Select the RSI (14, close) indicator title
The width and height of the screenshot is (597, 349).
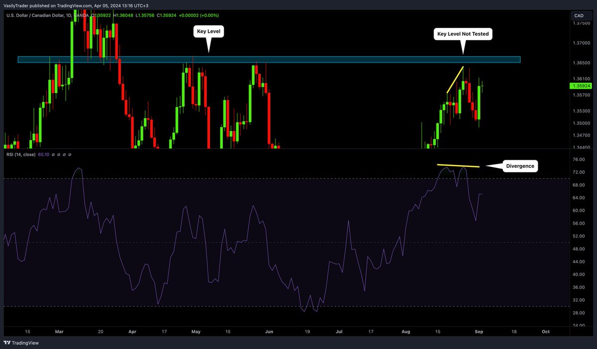click(21, 154)
